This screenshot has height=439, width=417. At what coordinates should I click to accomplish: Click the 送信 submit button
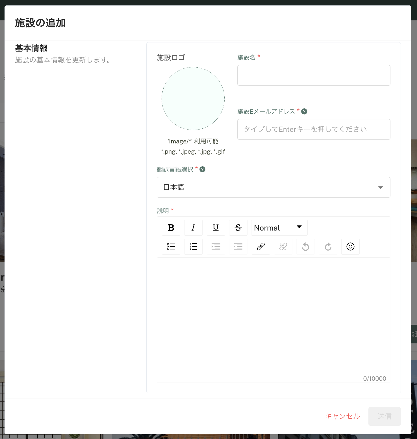[385, 416]
